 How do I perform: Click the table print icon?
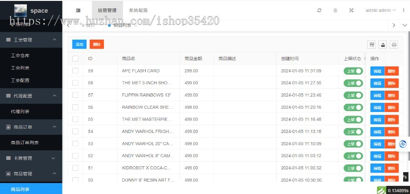point(394,45)
